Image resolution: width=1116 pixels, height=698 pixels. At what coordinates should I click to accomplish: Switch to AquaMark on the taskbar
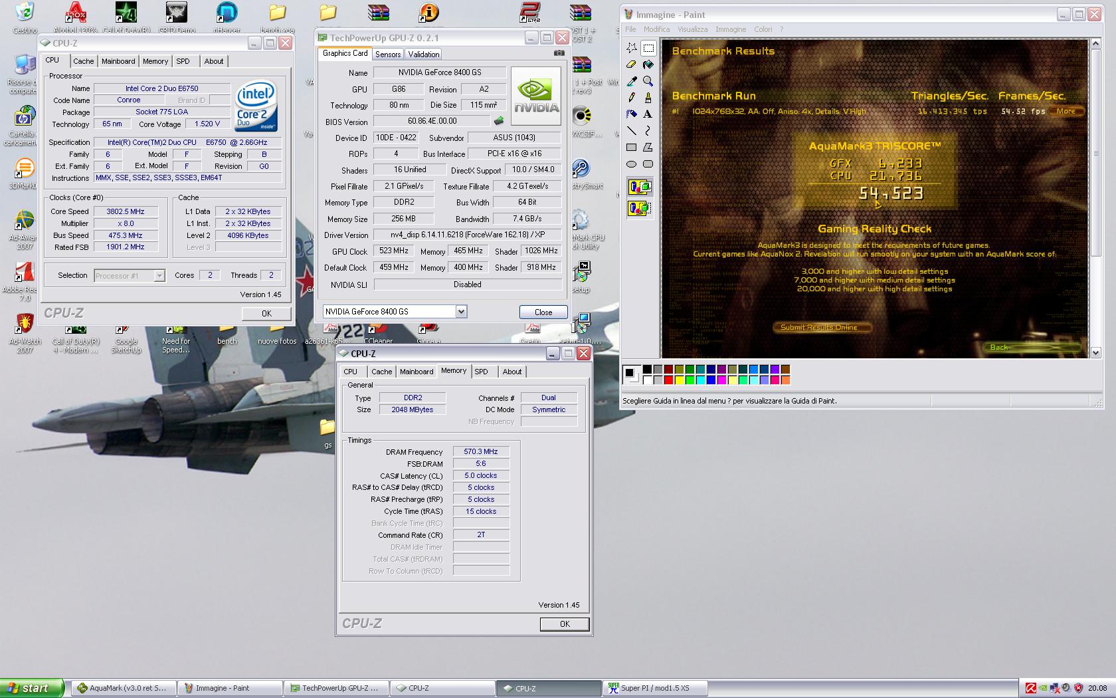pos(124,688)
